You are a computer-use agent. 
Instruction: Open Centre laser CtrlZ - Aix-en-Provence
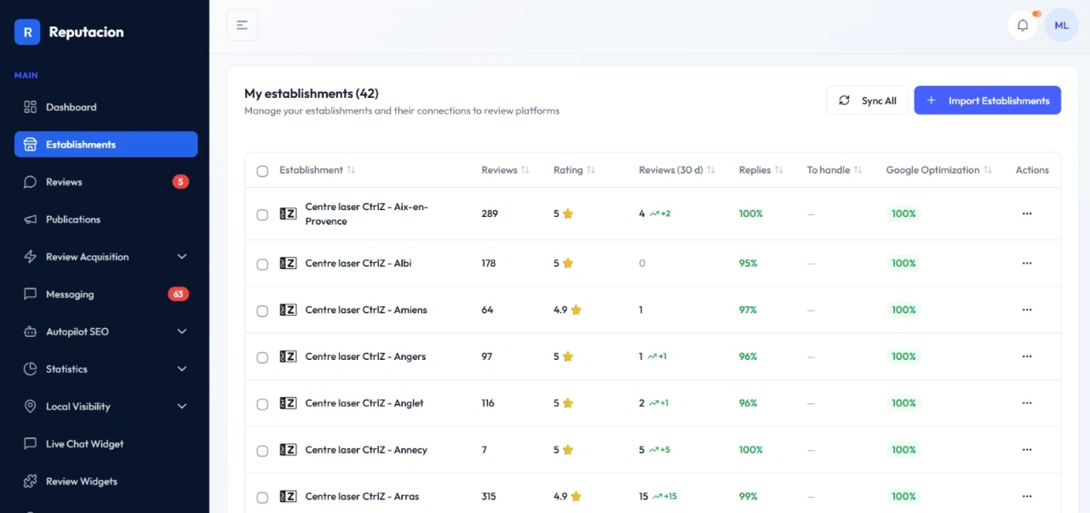coord(367,214)
